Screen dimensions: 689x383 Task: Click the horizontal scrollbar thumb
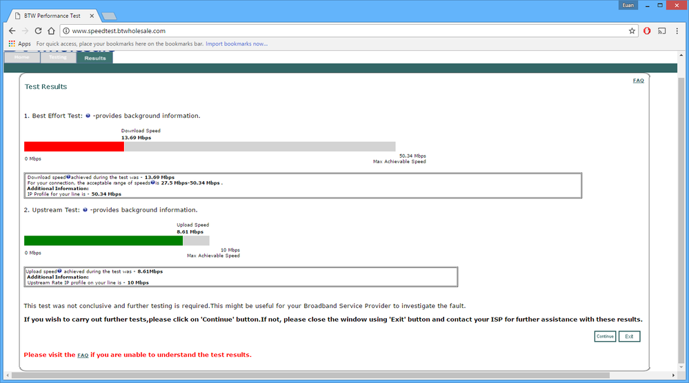tap(310, 375)
